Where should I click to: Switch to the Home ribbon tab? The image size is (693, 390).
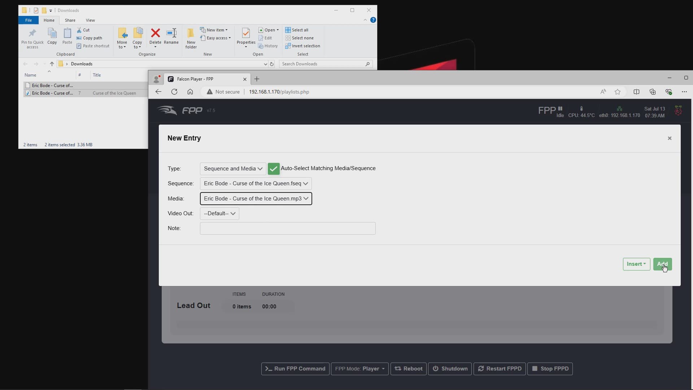point(49,20)
